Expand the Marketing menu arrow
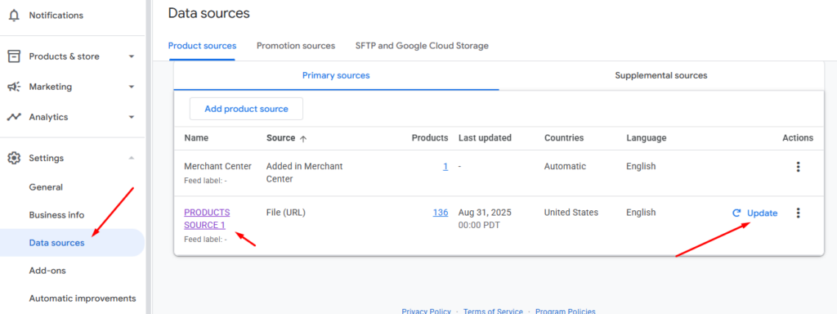This screenshot has height=314, width=837. point(132,87)
